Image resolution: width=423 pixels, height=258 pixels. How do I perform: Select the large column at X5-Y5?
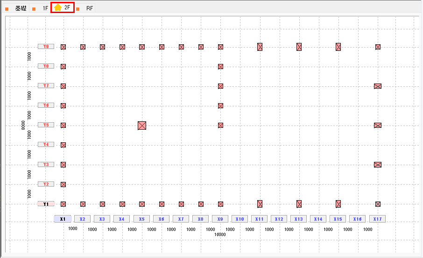(142, 125)
